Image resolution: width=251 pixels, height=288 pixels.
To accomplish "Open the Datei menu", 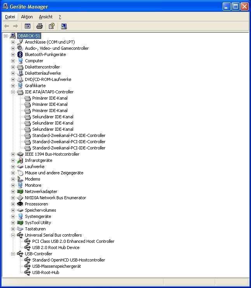I will click(10, 17).
